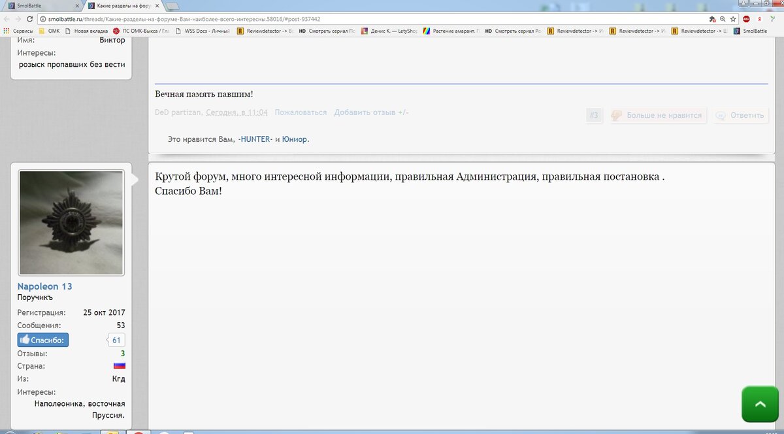Screen dimensions: 784x434
Task: Click 'Добавить отзыв +/-' link
Action: [371, 112]
